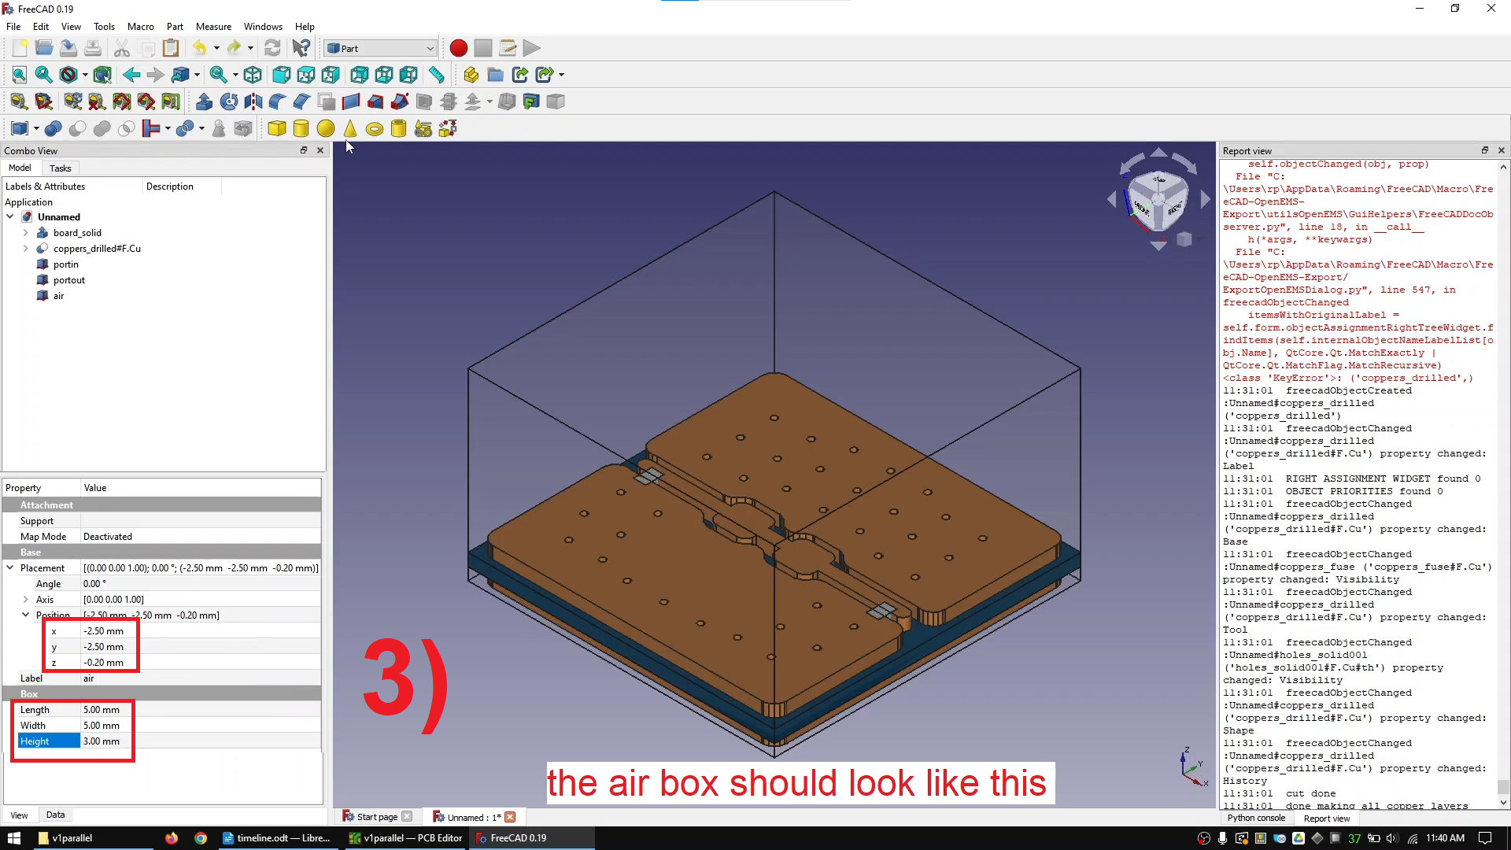Expand the Placement property group
This screenshot has height=850, width=1511.
(x=9, y=567)
